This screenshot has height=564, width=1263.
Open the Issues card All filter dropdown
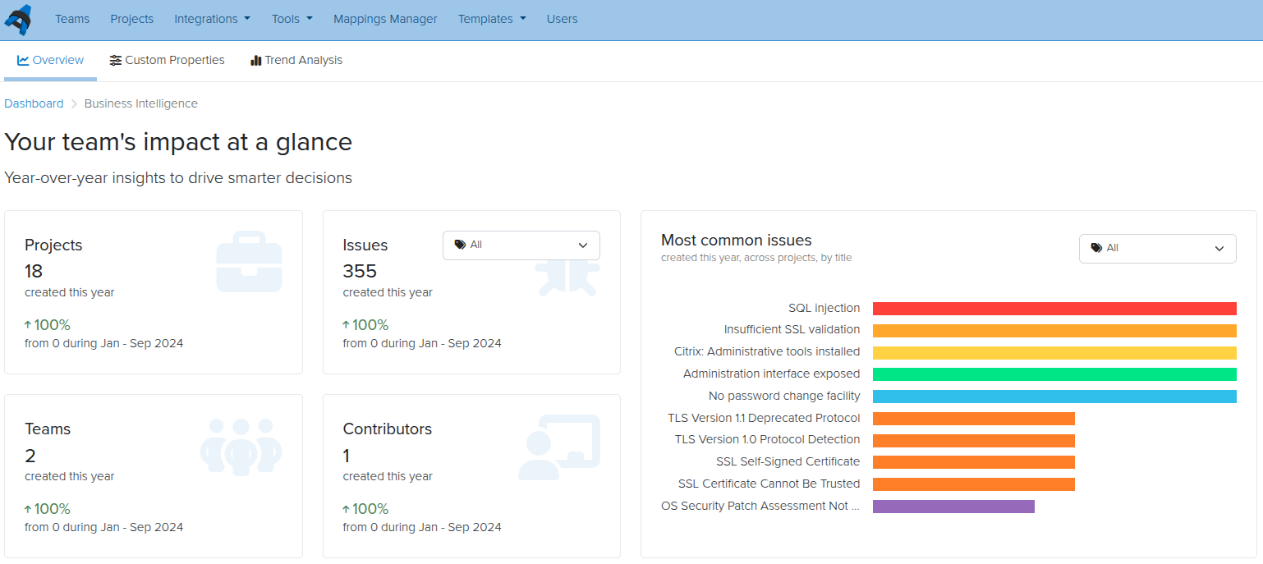click(x=521, y=245)
